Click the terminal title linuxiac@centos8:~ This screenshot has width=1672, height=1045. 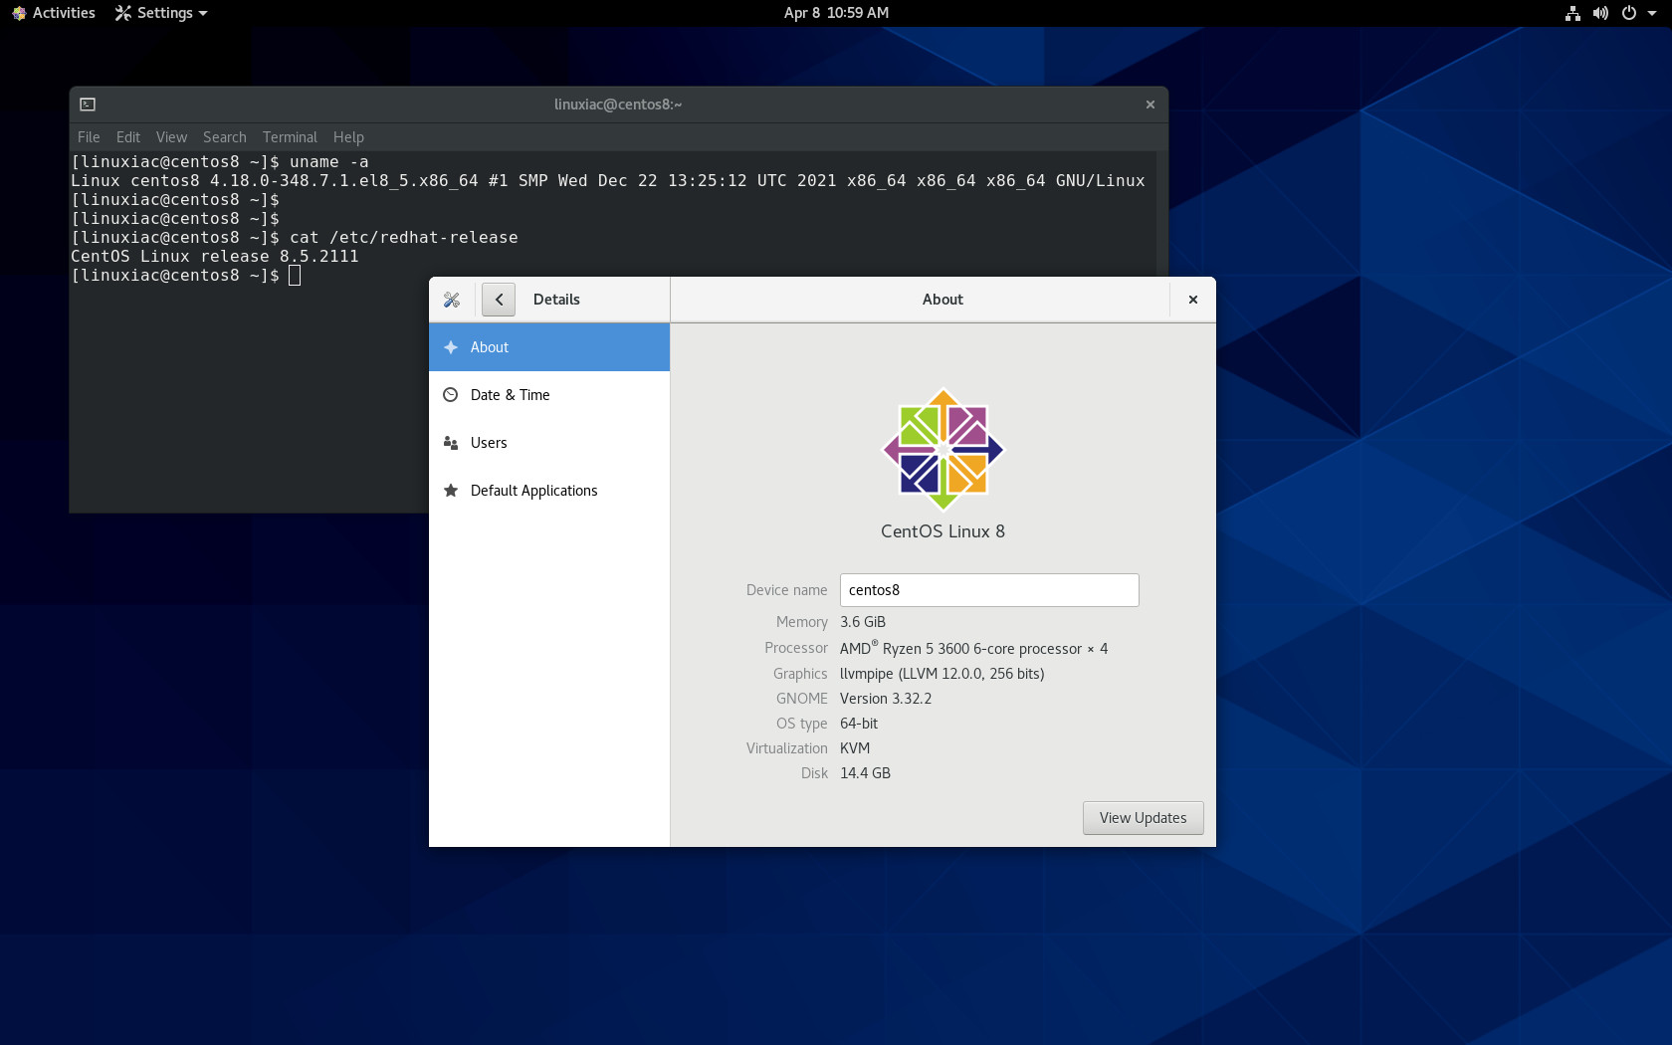point(618,104)
